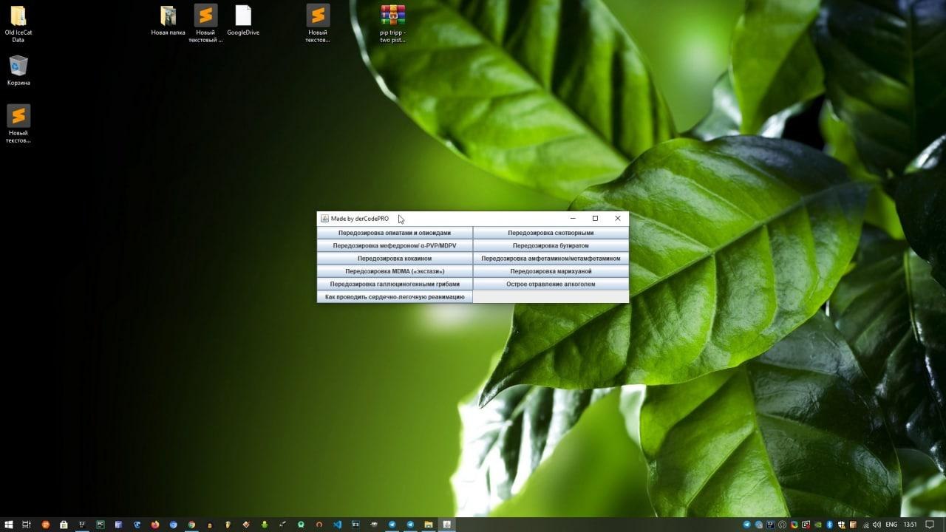Click Передозировка снотворными button
Screen dimensions: 946x532
[x=551, y=233]
